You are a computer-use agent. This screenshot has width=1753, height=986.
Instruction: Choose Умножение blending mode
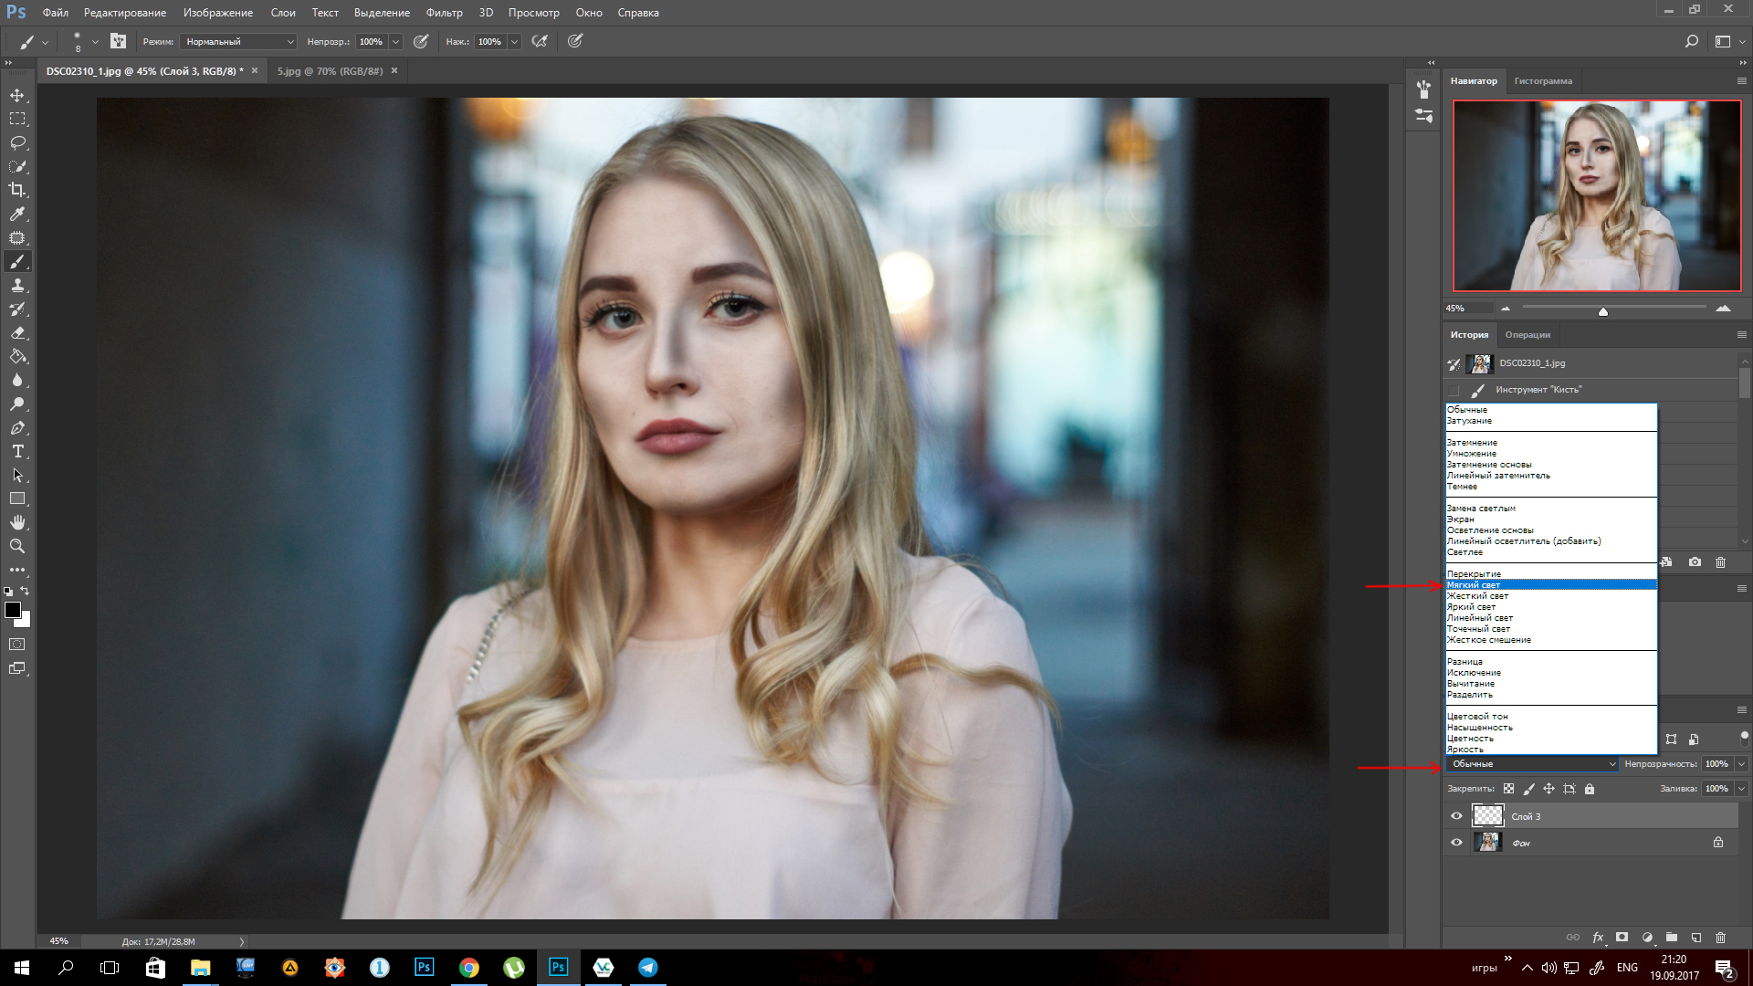pyautogui.click(x=1550, y=453)
